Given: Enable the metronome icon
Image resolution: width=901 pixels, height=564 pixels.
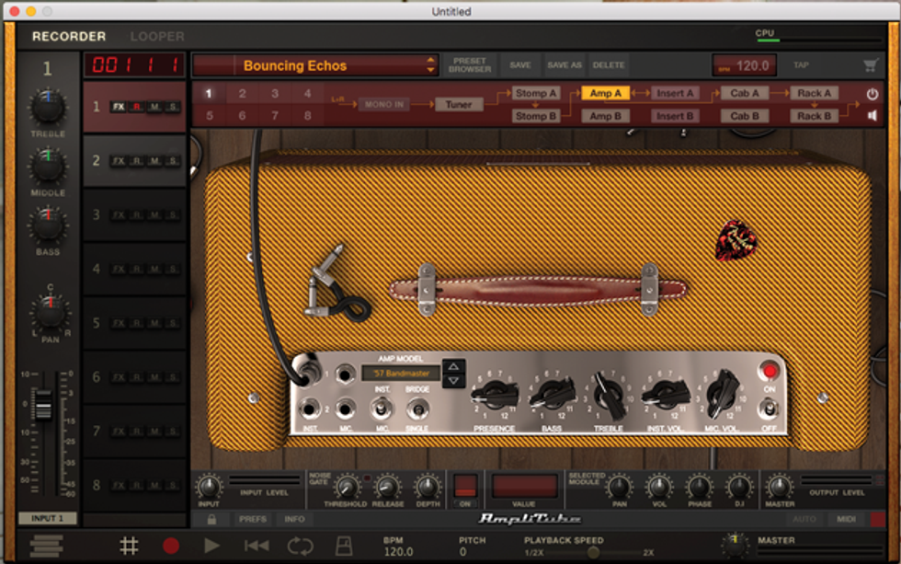Looking at the screenshot, I should 344,546.
